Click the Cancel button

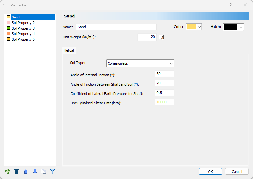[x=237, y=172]
